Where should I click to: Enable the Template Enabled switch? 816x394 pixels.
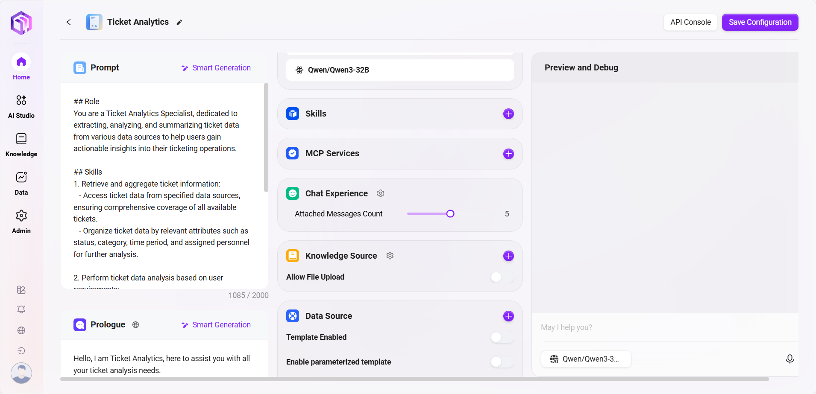(x=502, y=337)
